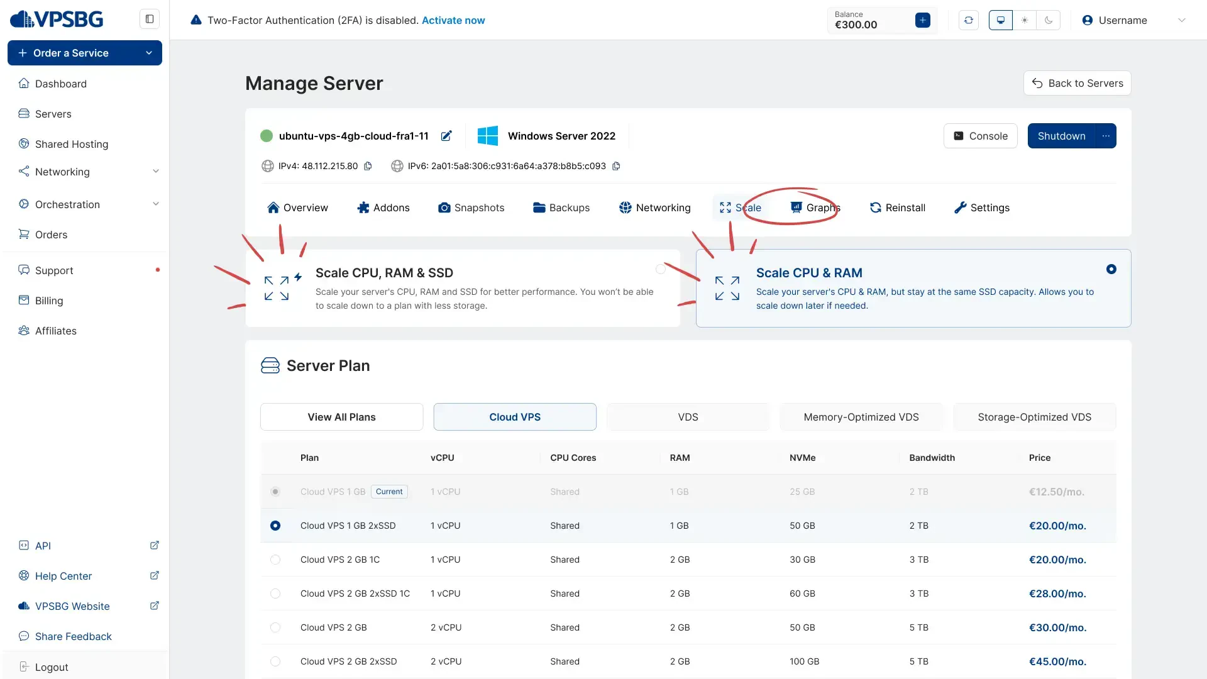Click the edit server name pencil icon

pos(446,136)
